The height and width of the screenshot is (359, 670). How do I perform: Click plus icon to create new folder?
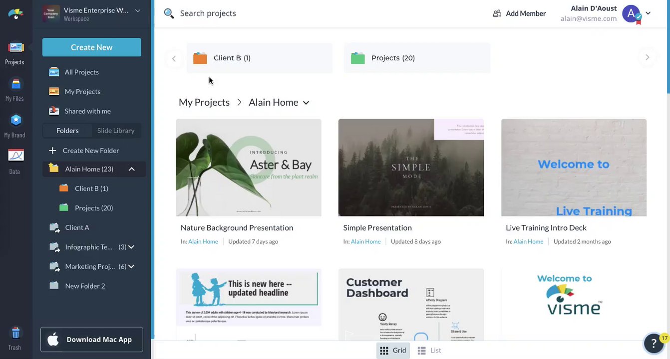[x=52, y=151]
